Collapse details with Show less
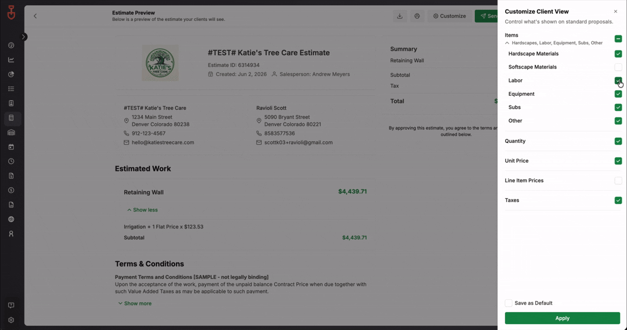This screenshot has height=330, width=627. tap(142, 210)
